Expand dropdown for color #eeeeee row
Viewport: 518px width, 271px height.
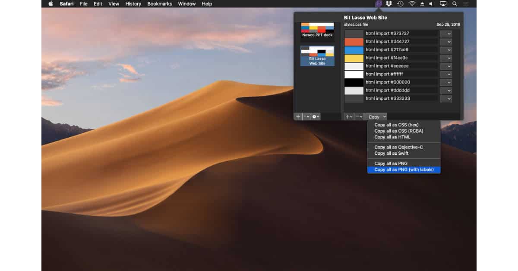(x=446, y=66)
